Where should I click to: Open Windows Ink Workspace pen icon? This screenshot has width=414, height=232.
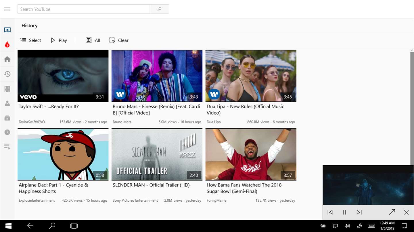(x=359, y=226)
